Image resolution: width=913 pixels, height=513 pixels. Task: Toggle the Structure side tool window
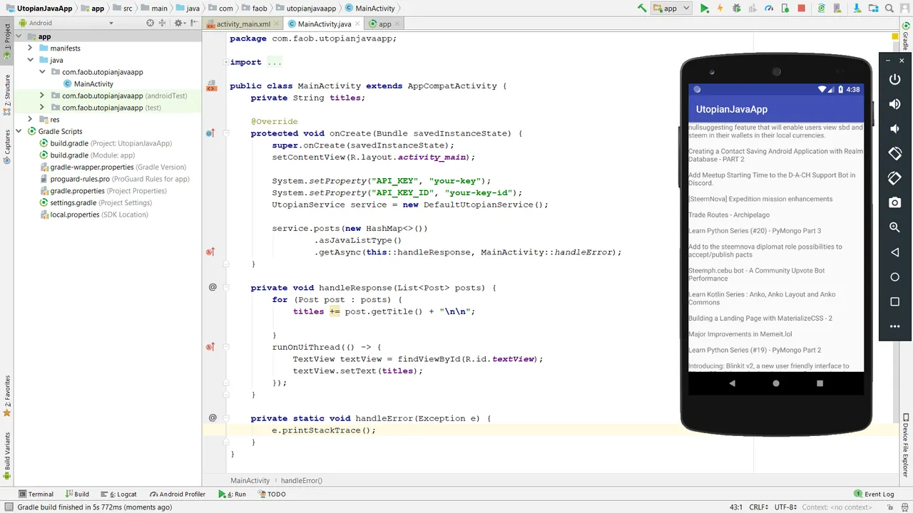[x=7, y=95]
